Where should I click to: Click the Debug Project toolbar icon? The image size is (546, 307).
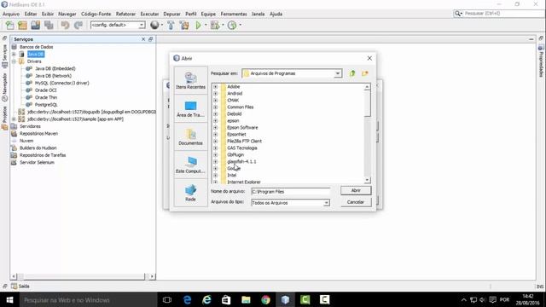coord(215,25)
